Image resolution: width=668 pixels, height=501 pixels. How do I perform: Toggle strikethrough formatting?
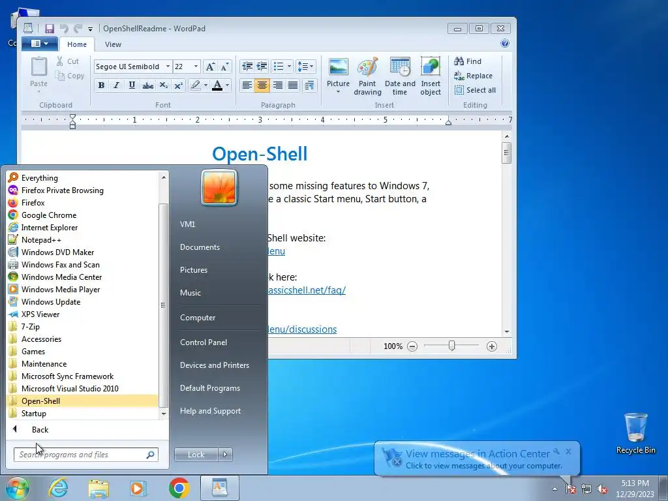(x=148, y=85)
